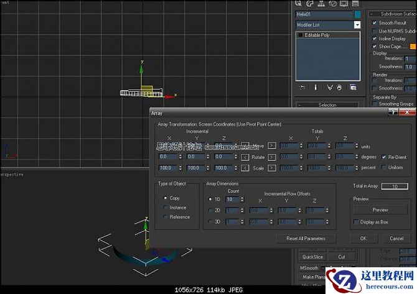
Task: Enable Render Iterations checkbox
Action: 375,80
